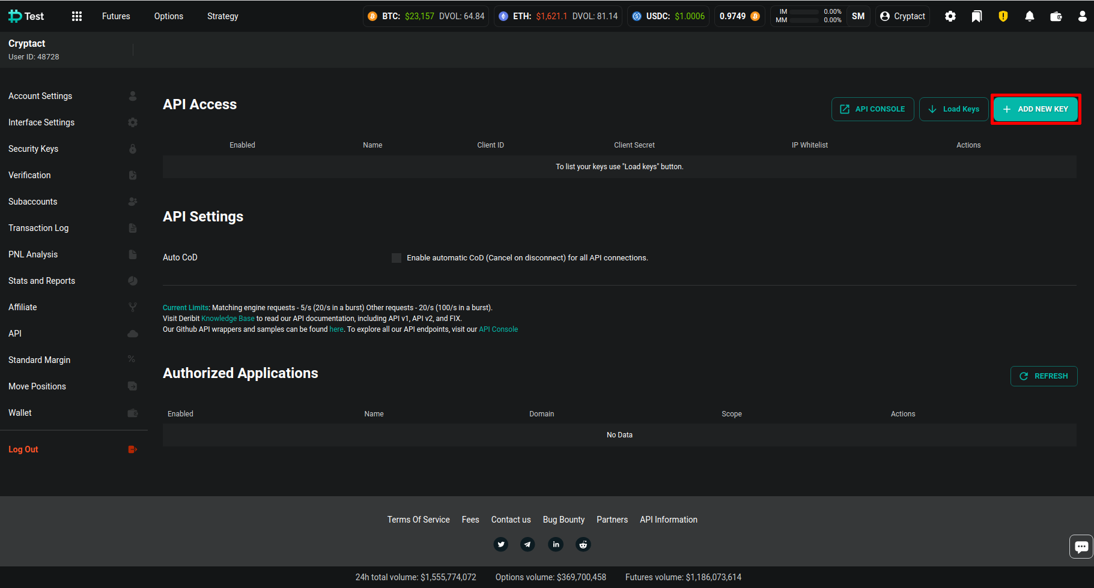This screenshot has height=588, width=1094.
Task: Open the Strategy menu
Action: 223,16
